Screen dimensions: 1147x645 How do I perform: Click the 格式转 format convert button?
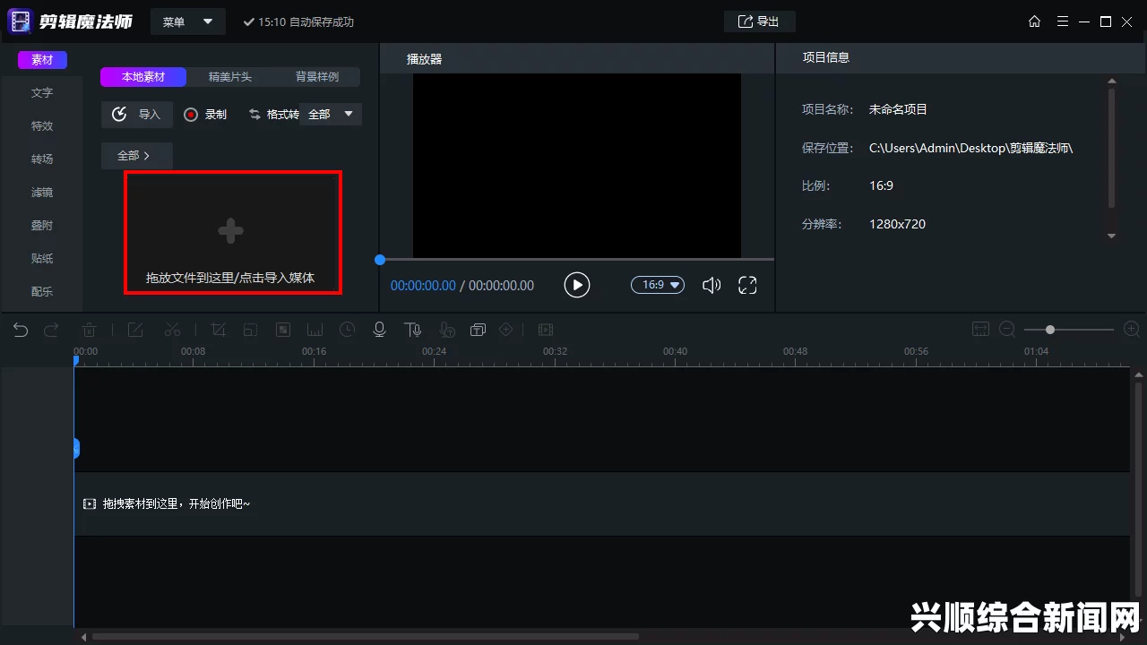[x=273, y=114]
